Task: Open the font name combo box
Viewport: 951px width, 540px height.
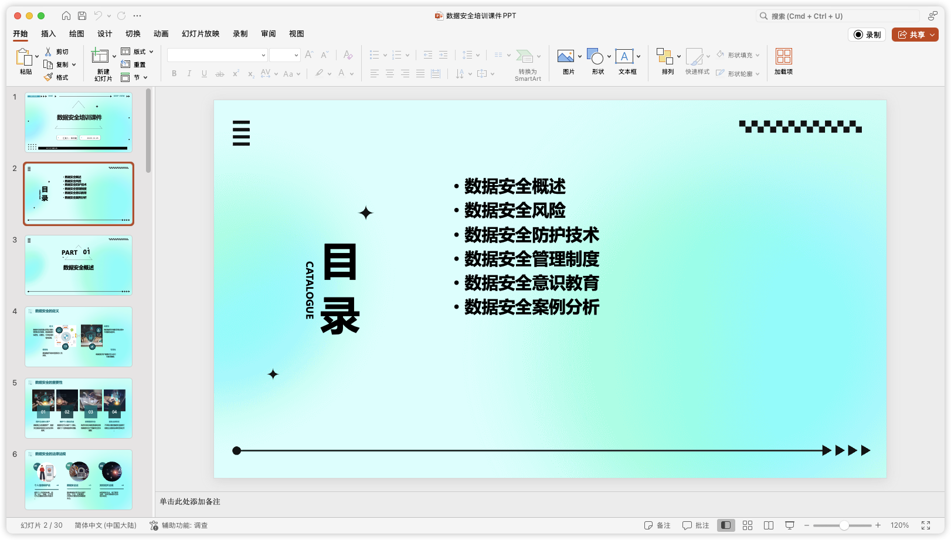Action: pos(218,55)
